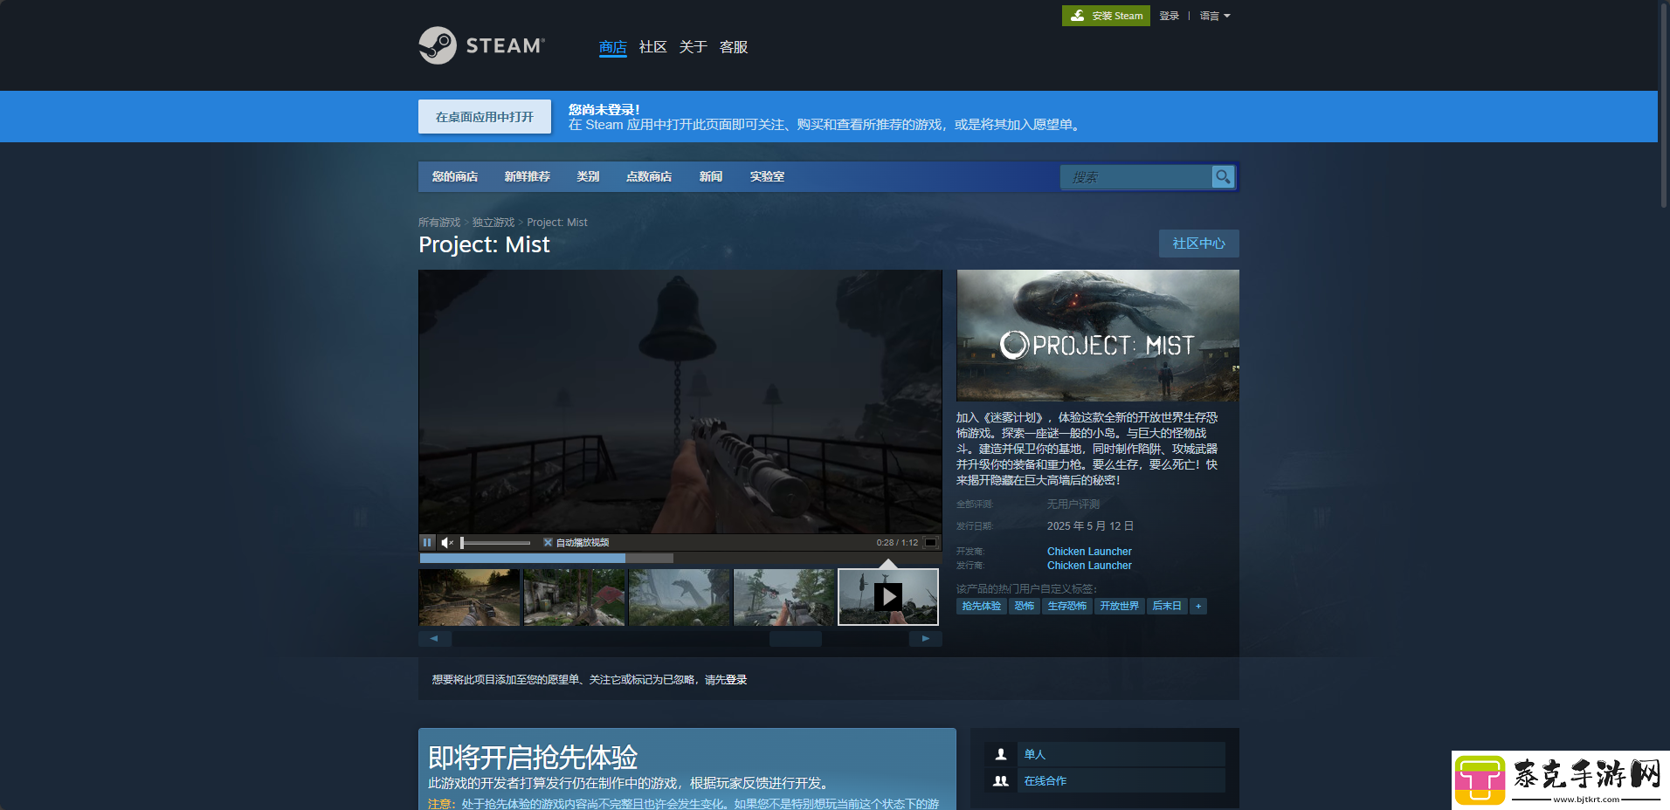This screenshot has height=810, width=1670.
Task: Add a tag with the plus button
Action: pos(1198,606)
